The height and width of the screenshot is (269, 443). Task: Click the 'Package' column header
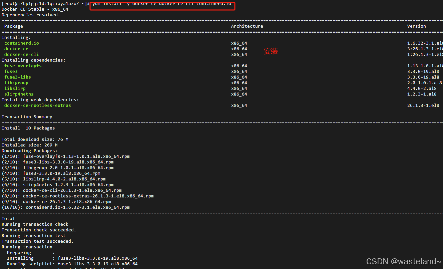(14, 26)
